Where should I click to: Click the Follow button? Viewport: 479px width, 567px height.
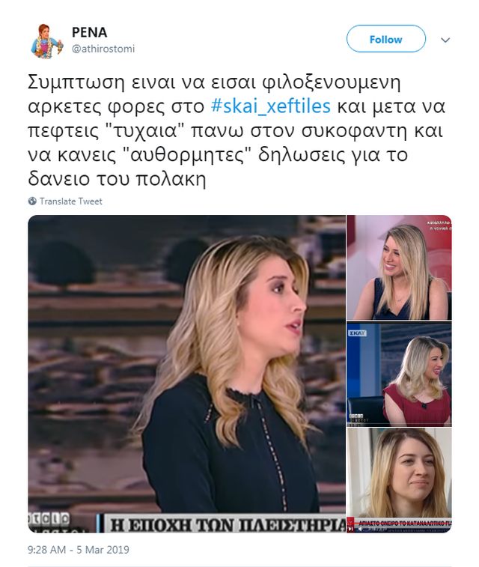point(385,39)
